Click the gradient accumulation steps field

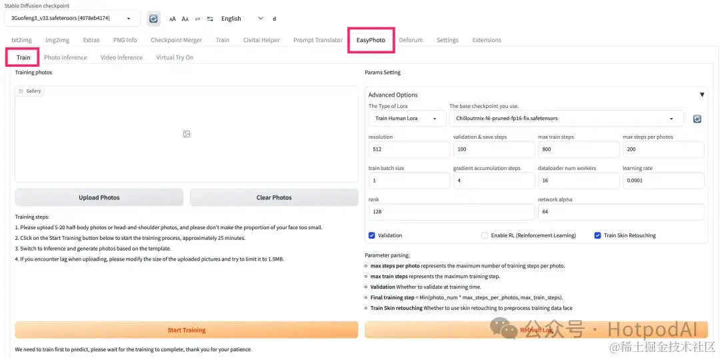(x=494, y=181)
